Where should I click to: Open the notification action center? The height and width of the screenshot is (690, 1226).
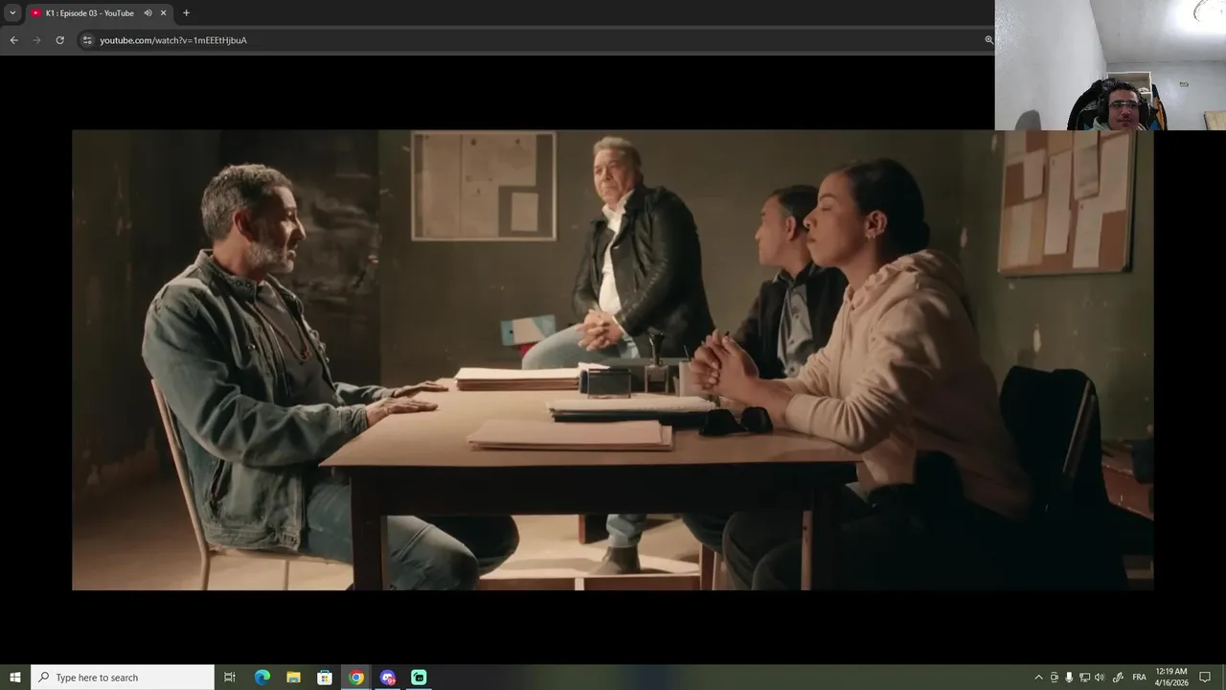click(1206, 678)
